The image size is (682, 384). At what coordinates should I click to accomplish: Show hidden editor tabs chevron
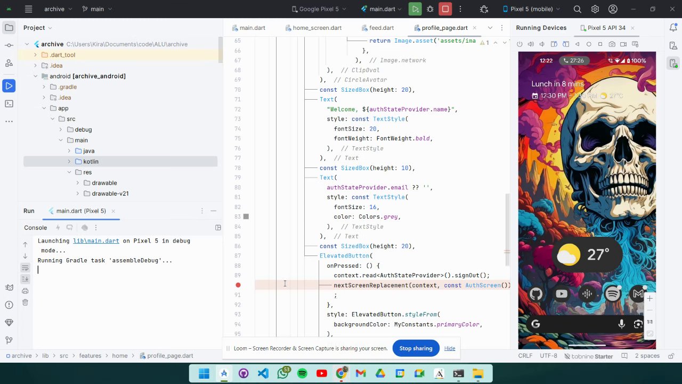pyautogui.click(x=490, y=28)
